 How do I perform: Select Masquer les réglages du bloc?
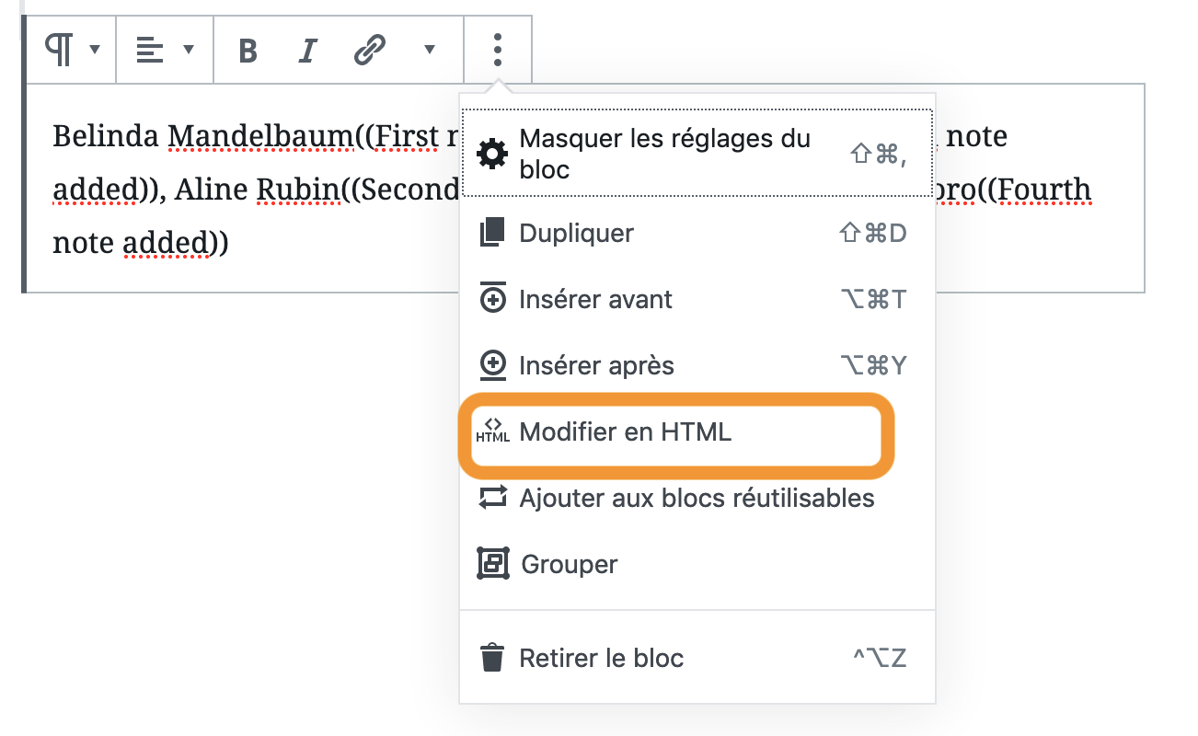[697, 154]
